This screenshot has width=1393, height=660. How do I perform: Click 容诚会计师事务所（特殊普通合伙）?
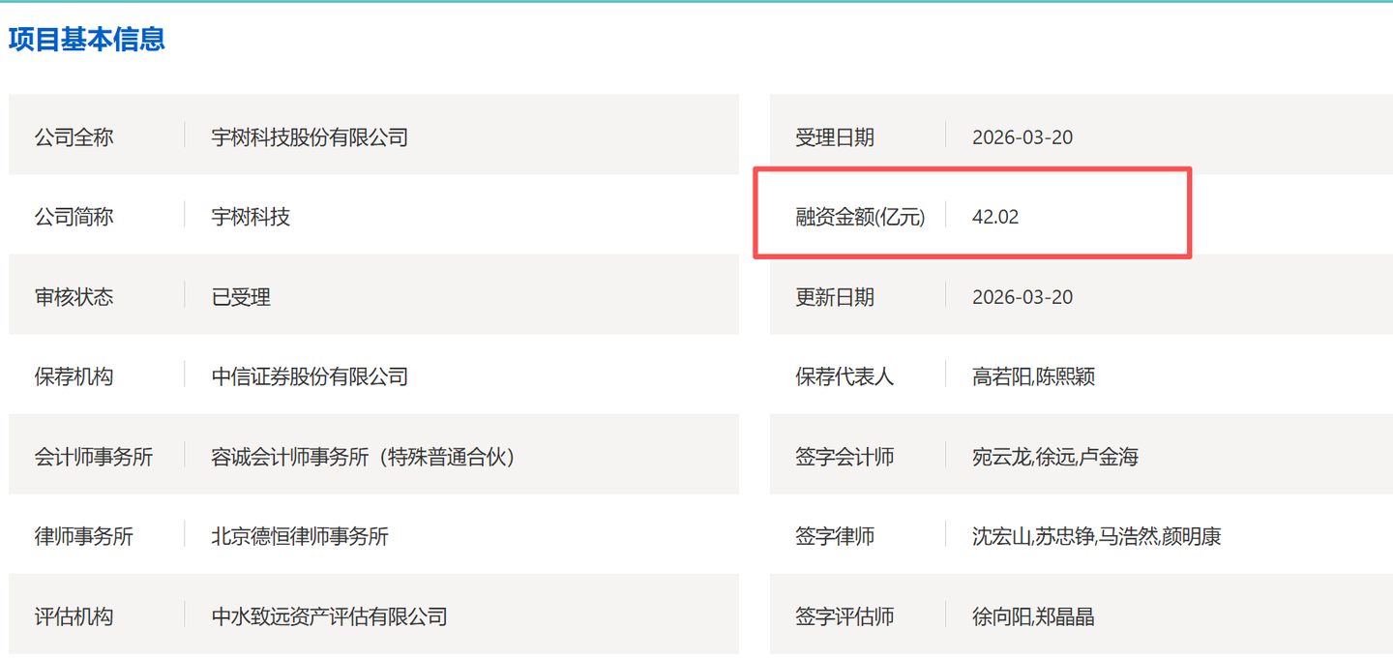368,457
